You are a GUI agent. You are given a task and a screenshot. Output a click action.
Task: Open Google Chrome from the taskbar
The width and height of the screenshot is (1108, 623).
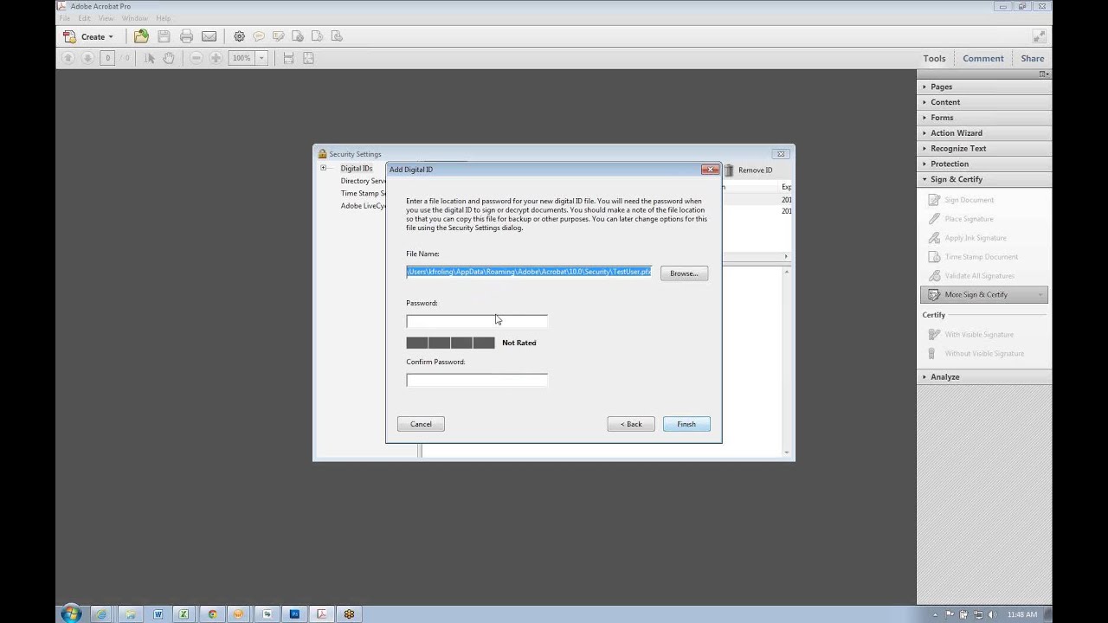point(212,614)
